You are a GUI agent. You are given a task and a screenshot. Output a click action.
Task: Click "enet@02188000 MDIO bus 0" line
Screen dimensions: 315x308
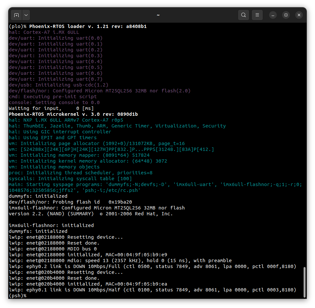tap(52, 249)
